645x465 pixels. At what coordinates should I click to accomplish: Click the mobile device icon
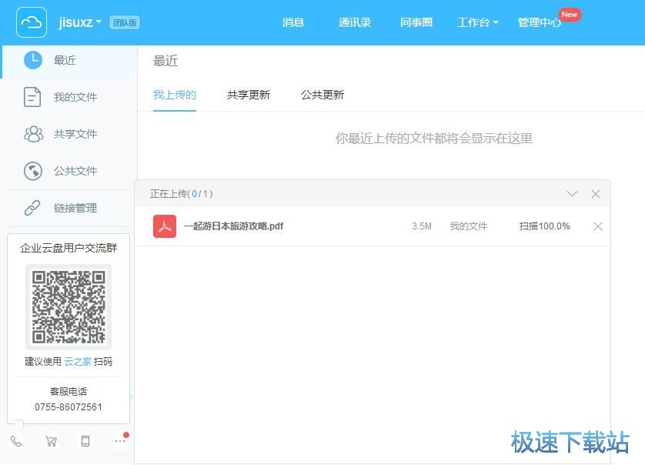(85, 442)
